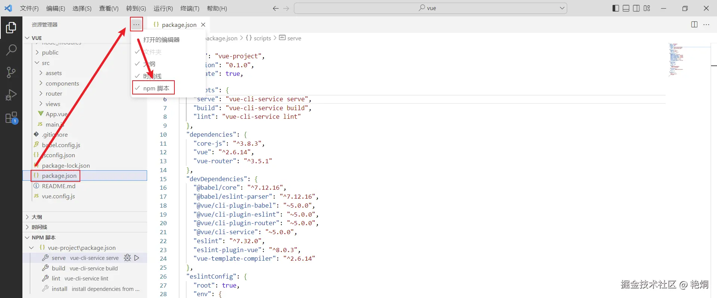Collapse the NPM 脚本 section
717x298 pixels.
point(85,238)
